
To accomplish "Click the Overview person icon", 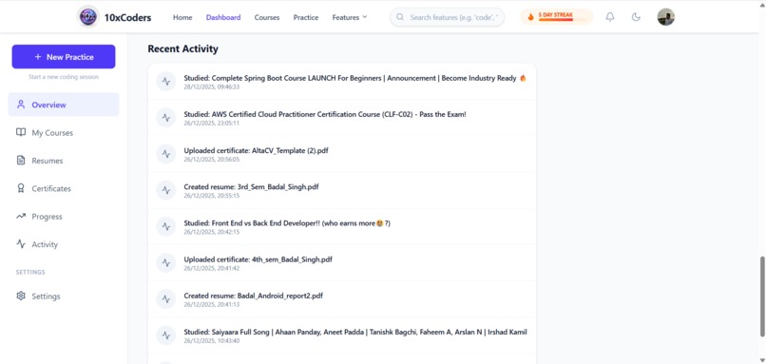I will 21,105.
